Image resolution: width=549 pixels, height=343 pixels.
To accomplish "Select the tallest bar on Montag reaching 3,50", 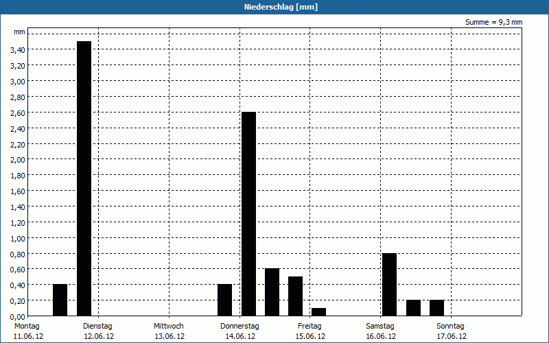I will coord(84,178).
